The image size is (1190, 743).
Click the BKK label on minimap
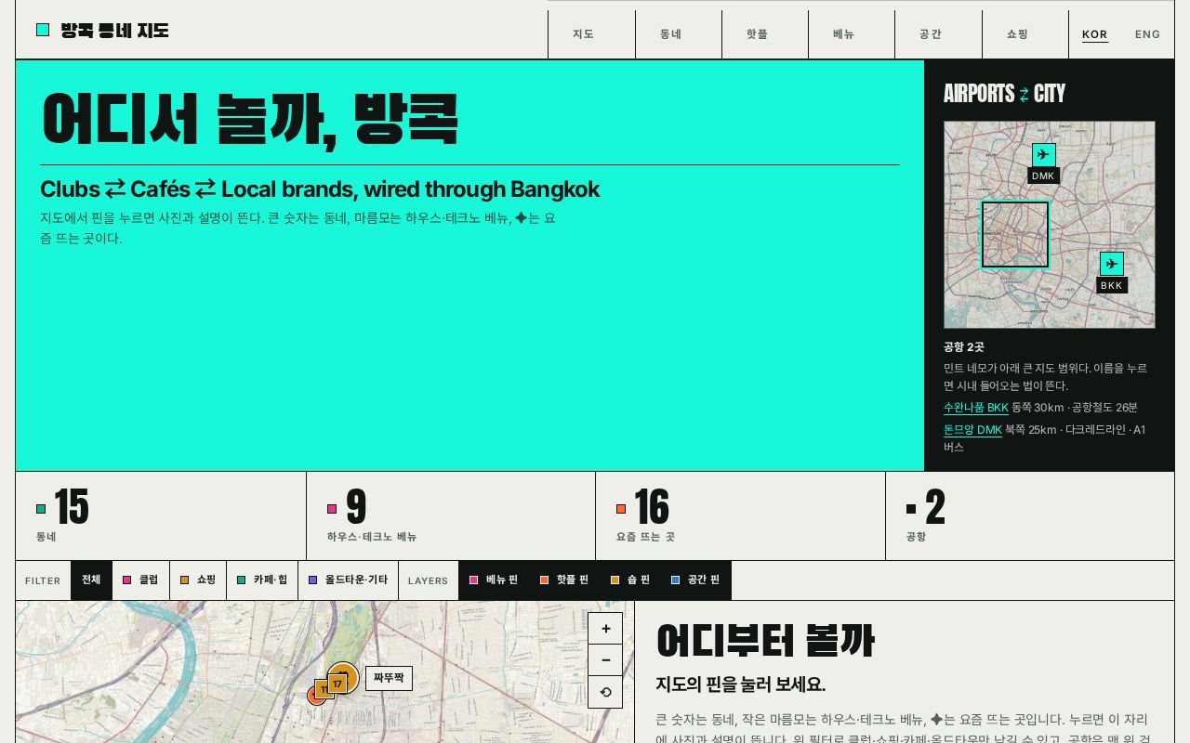tap(1112, 285)
